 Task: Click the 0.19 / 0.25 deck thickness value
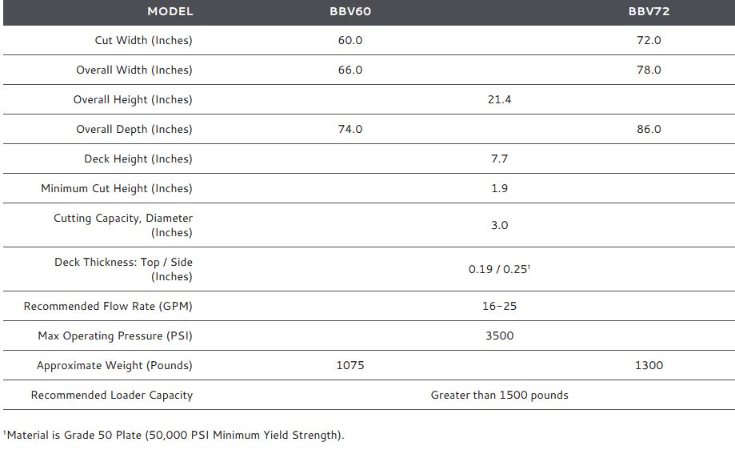tap(499, 269)
